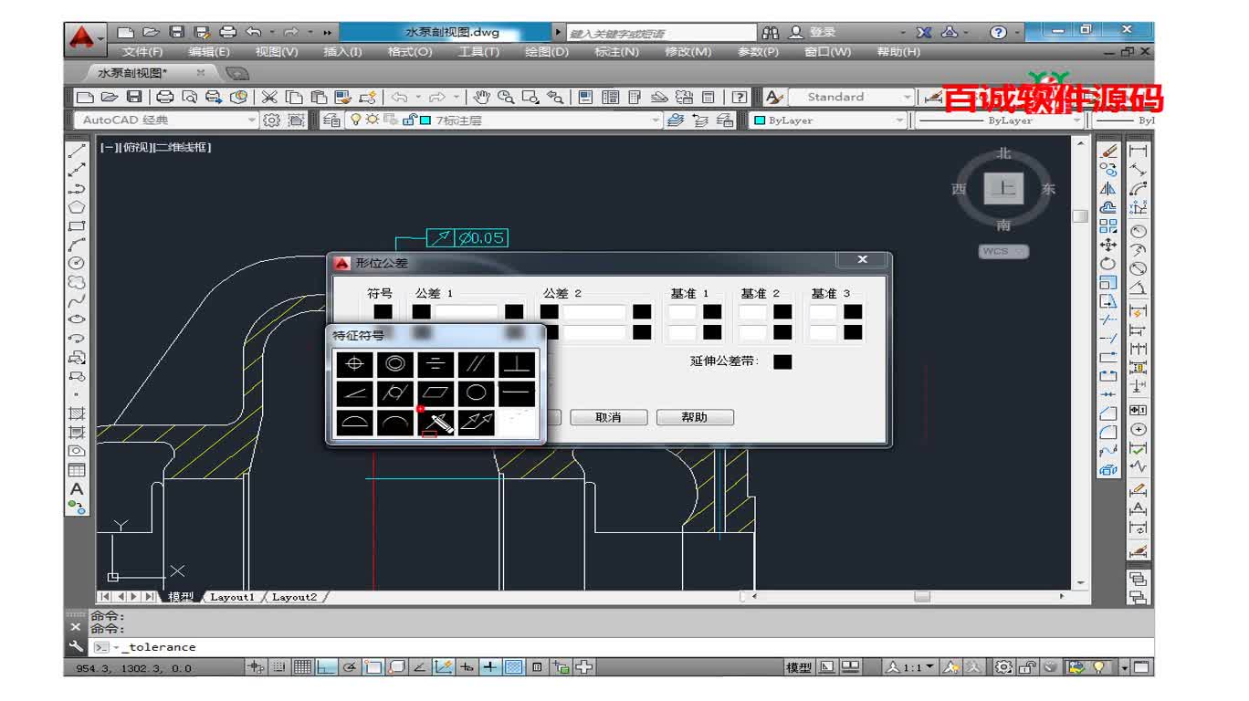Choose the circularity symbol
The image size is (1249, 701).
(x=477, y=392)
